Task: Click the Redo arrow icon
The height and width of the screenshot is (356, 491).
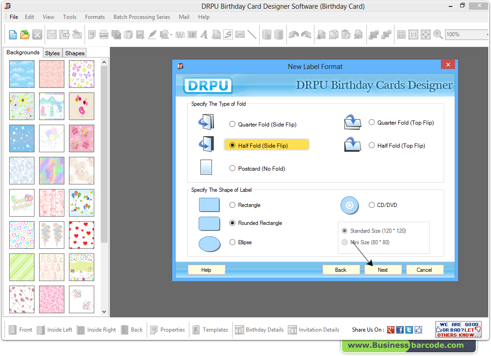Action: click(306, 34)
